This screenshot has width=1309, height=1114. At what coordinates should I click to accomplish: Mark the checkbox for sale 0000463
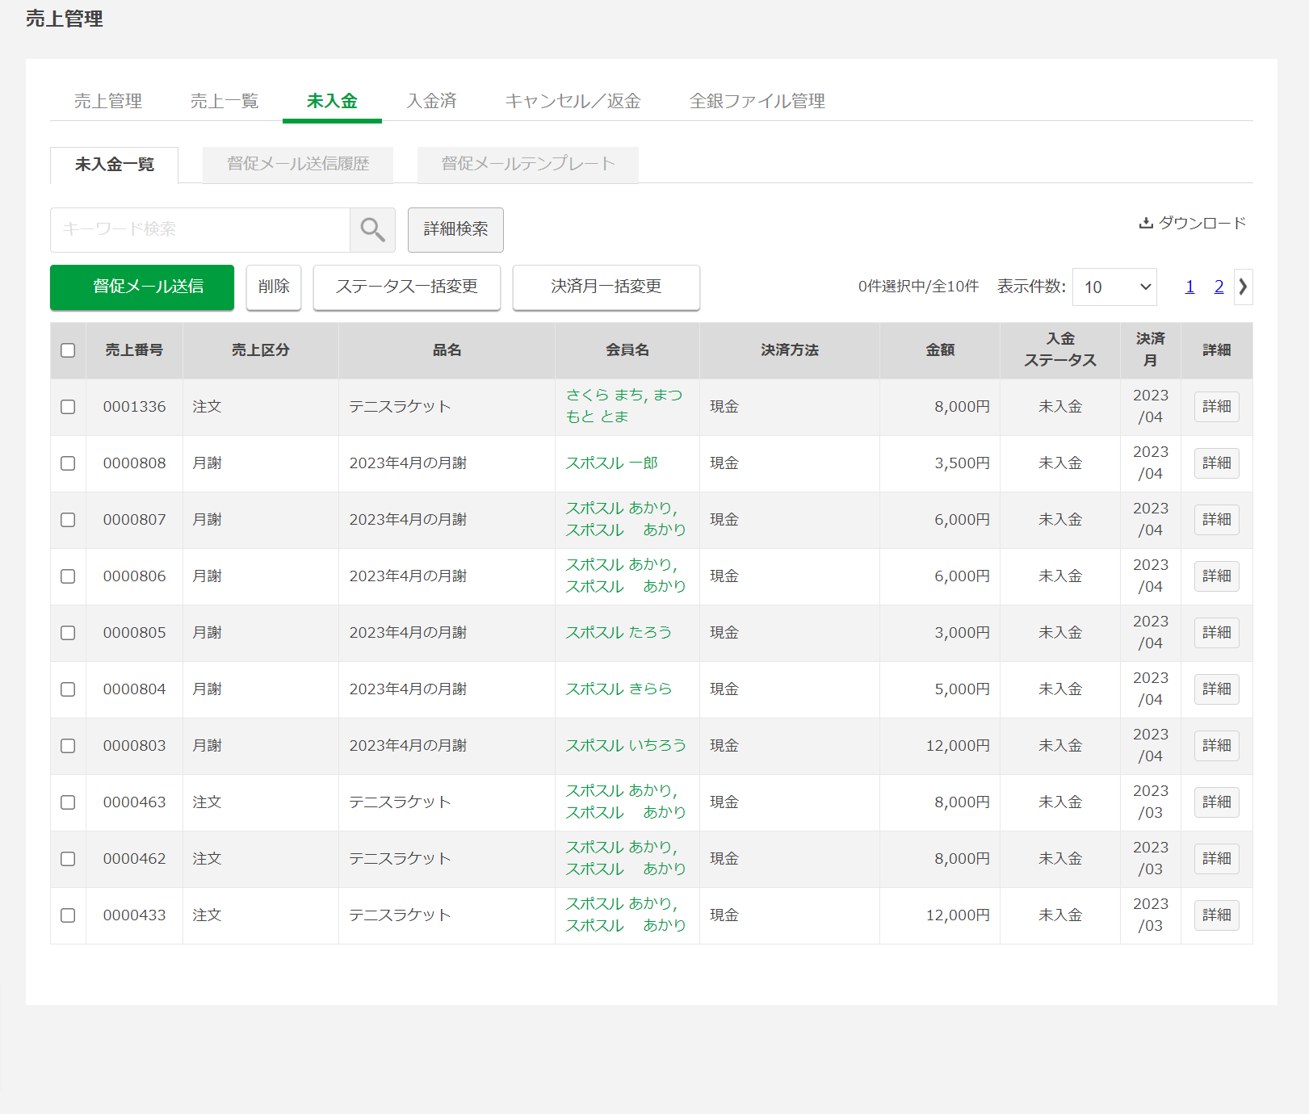[68, 802]
